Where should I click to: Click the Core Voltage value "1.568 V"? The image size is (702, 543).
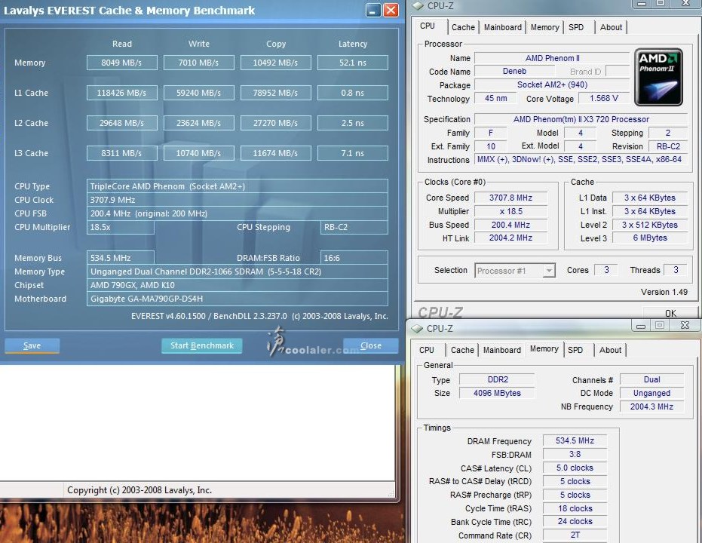[604, 98]
